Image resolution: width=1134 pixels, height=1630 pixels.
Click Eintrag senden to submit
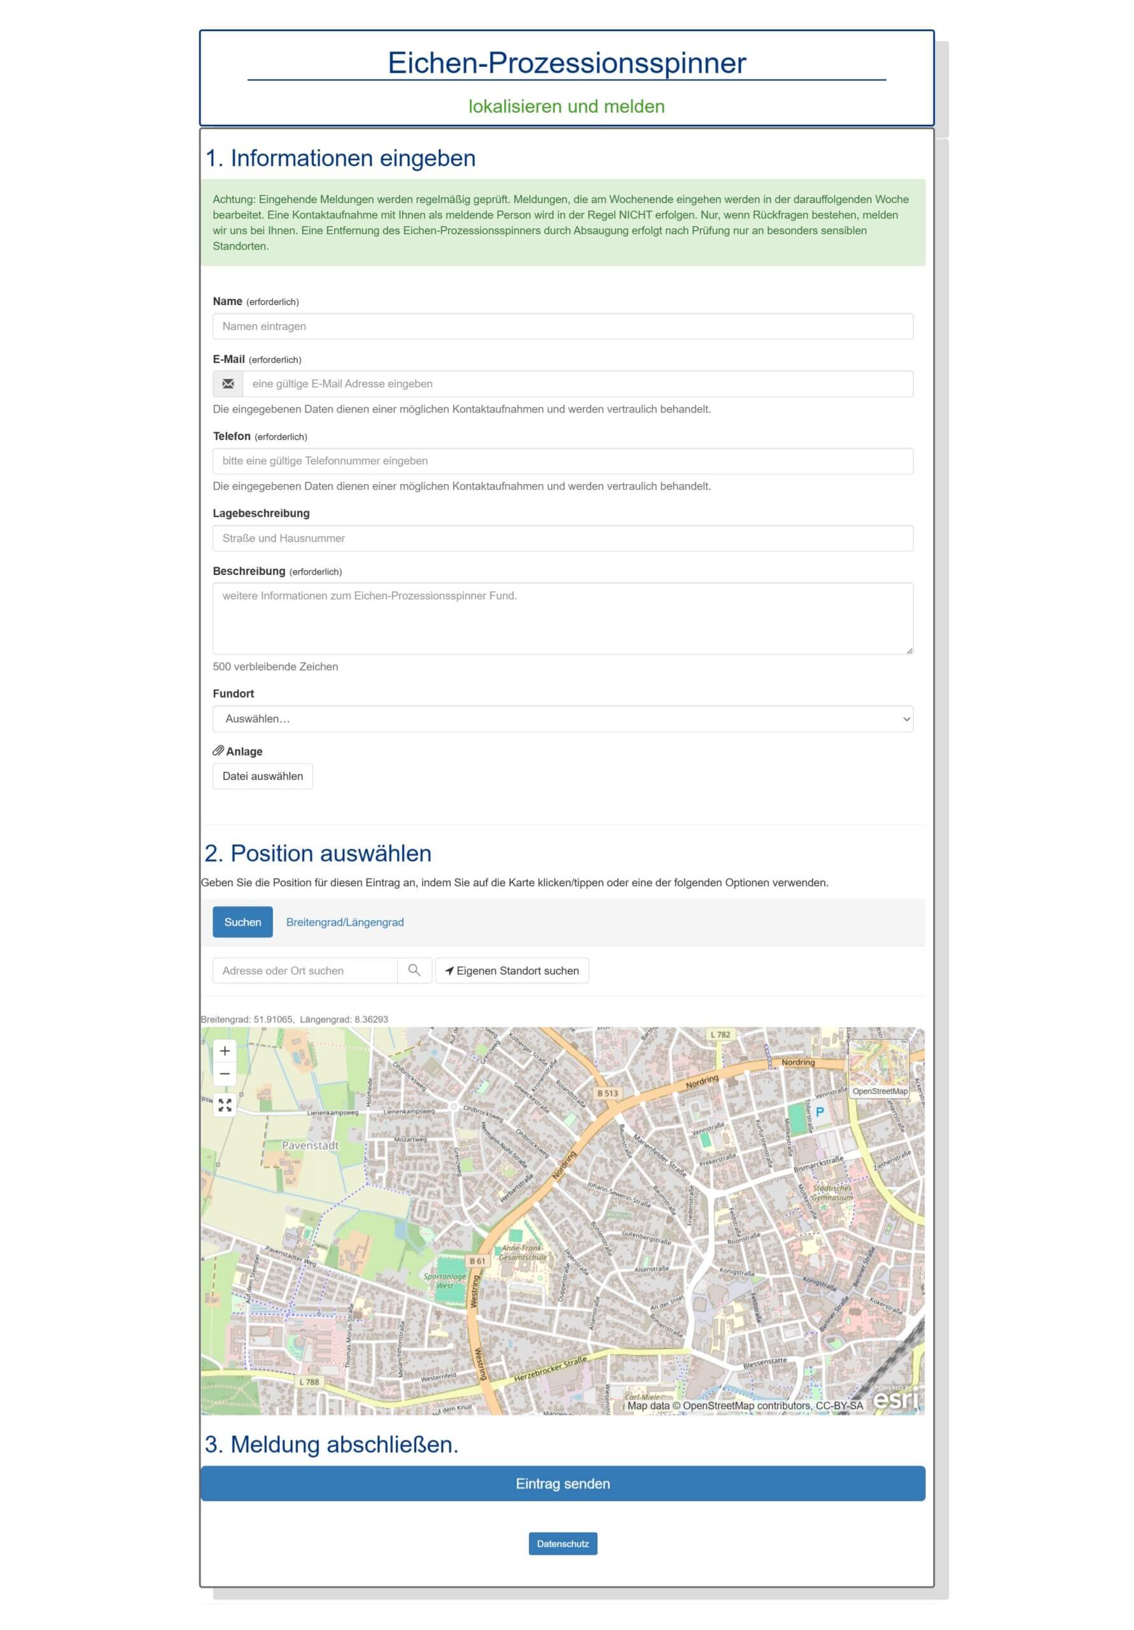[562, 1483]
